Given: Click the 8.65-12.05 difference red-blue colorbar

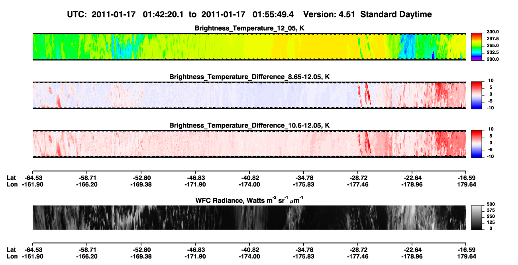Looking at the screenshot, I should point(477,95).
